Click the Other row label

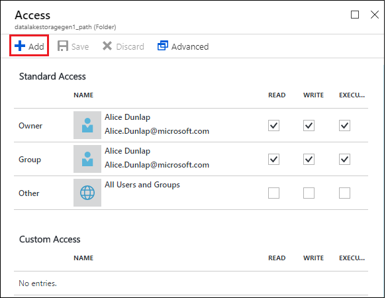[x=29, y=193]
